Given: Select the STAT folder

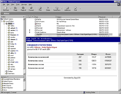Looking at the screenshot, I should tap(13, 62).
